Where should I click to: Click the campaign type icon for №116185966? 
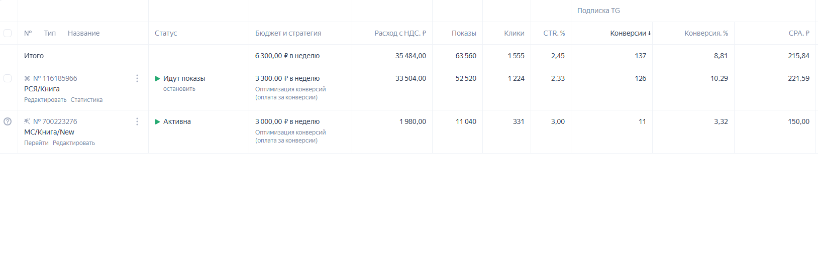(27, 78)
